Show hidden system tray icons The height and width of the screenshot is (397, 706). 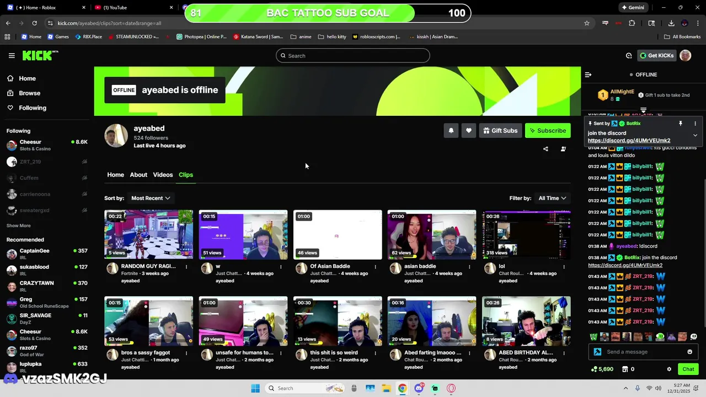(625, 388)
